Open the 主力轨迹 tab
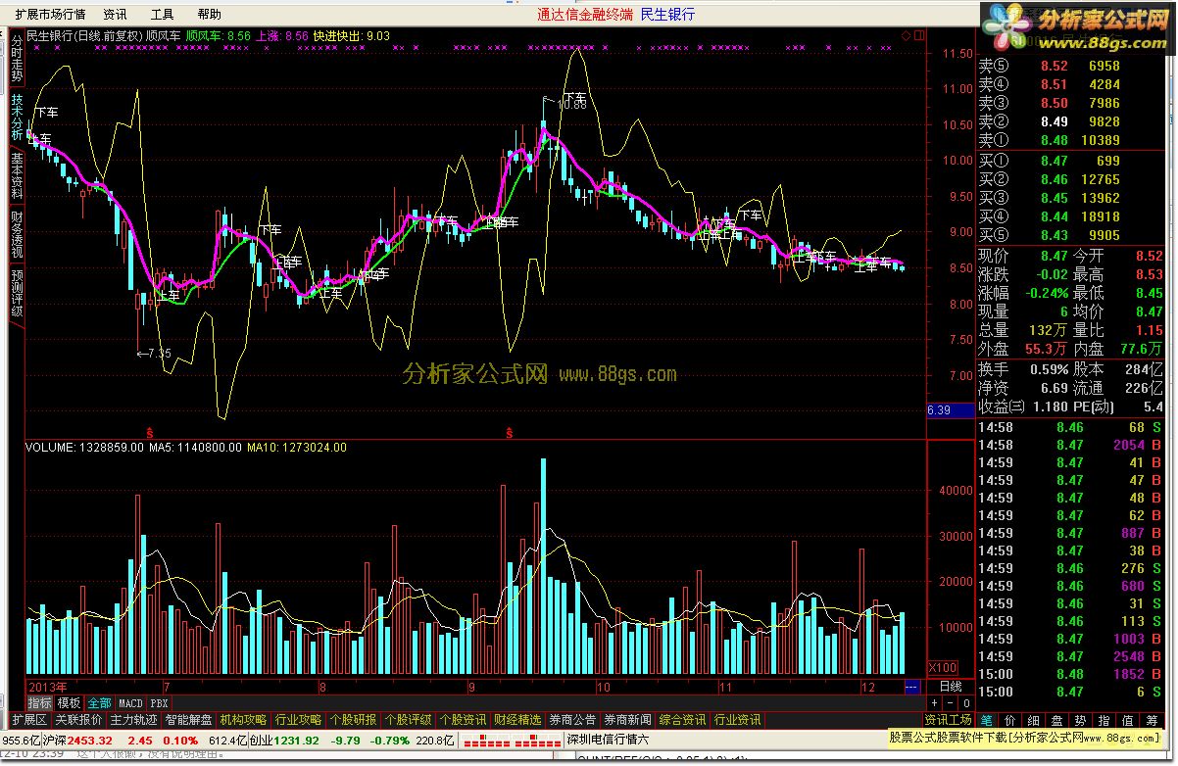The image size is (1178, 766). [x=133, y=720]
